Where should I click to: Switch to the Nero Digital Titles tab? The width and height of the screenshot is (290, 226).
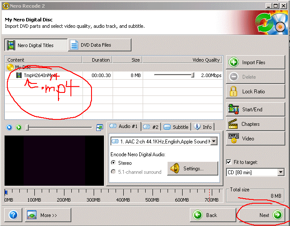[36, 45]
